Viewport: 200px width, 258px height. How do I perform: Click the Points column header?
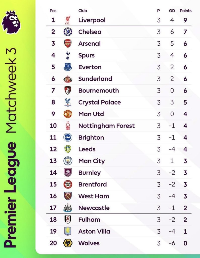click(x=186, y=11)
